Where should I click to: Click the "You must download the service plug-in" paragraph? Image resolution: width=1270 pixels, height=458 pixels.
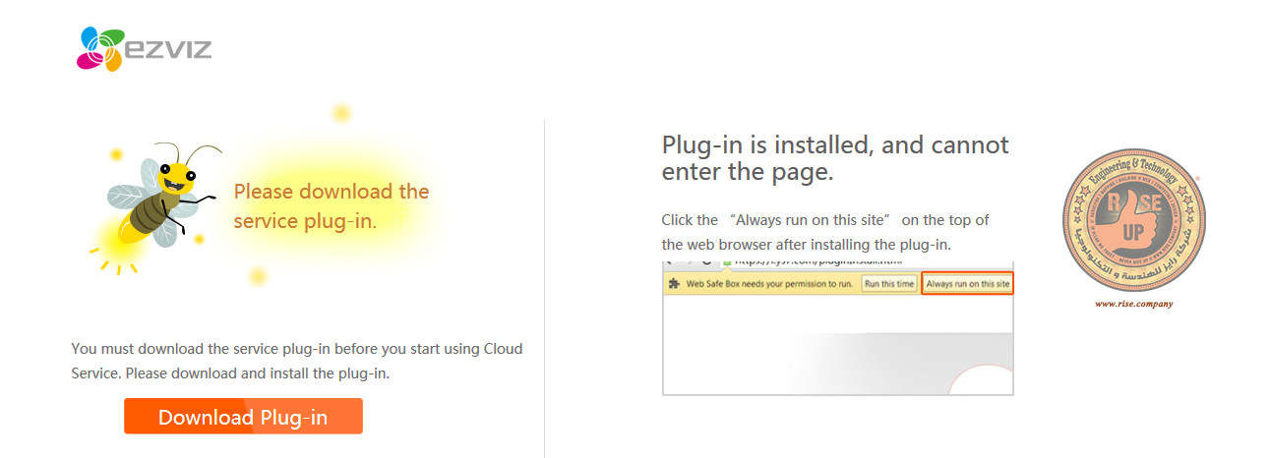coord(297,361)
